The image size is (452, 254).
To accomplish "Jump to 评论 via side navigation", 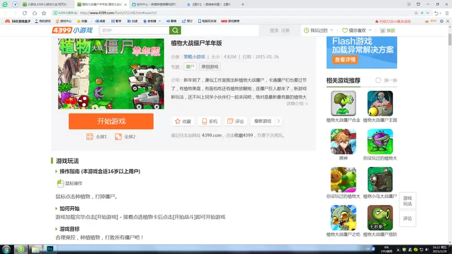I will pyautogui.click(x=407, y=218).
